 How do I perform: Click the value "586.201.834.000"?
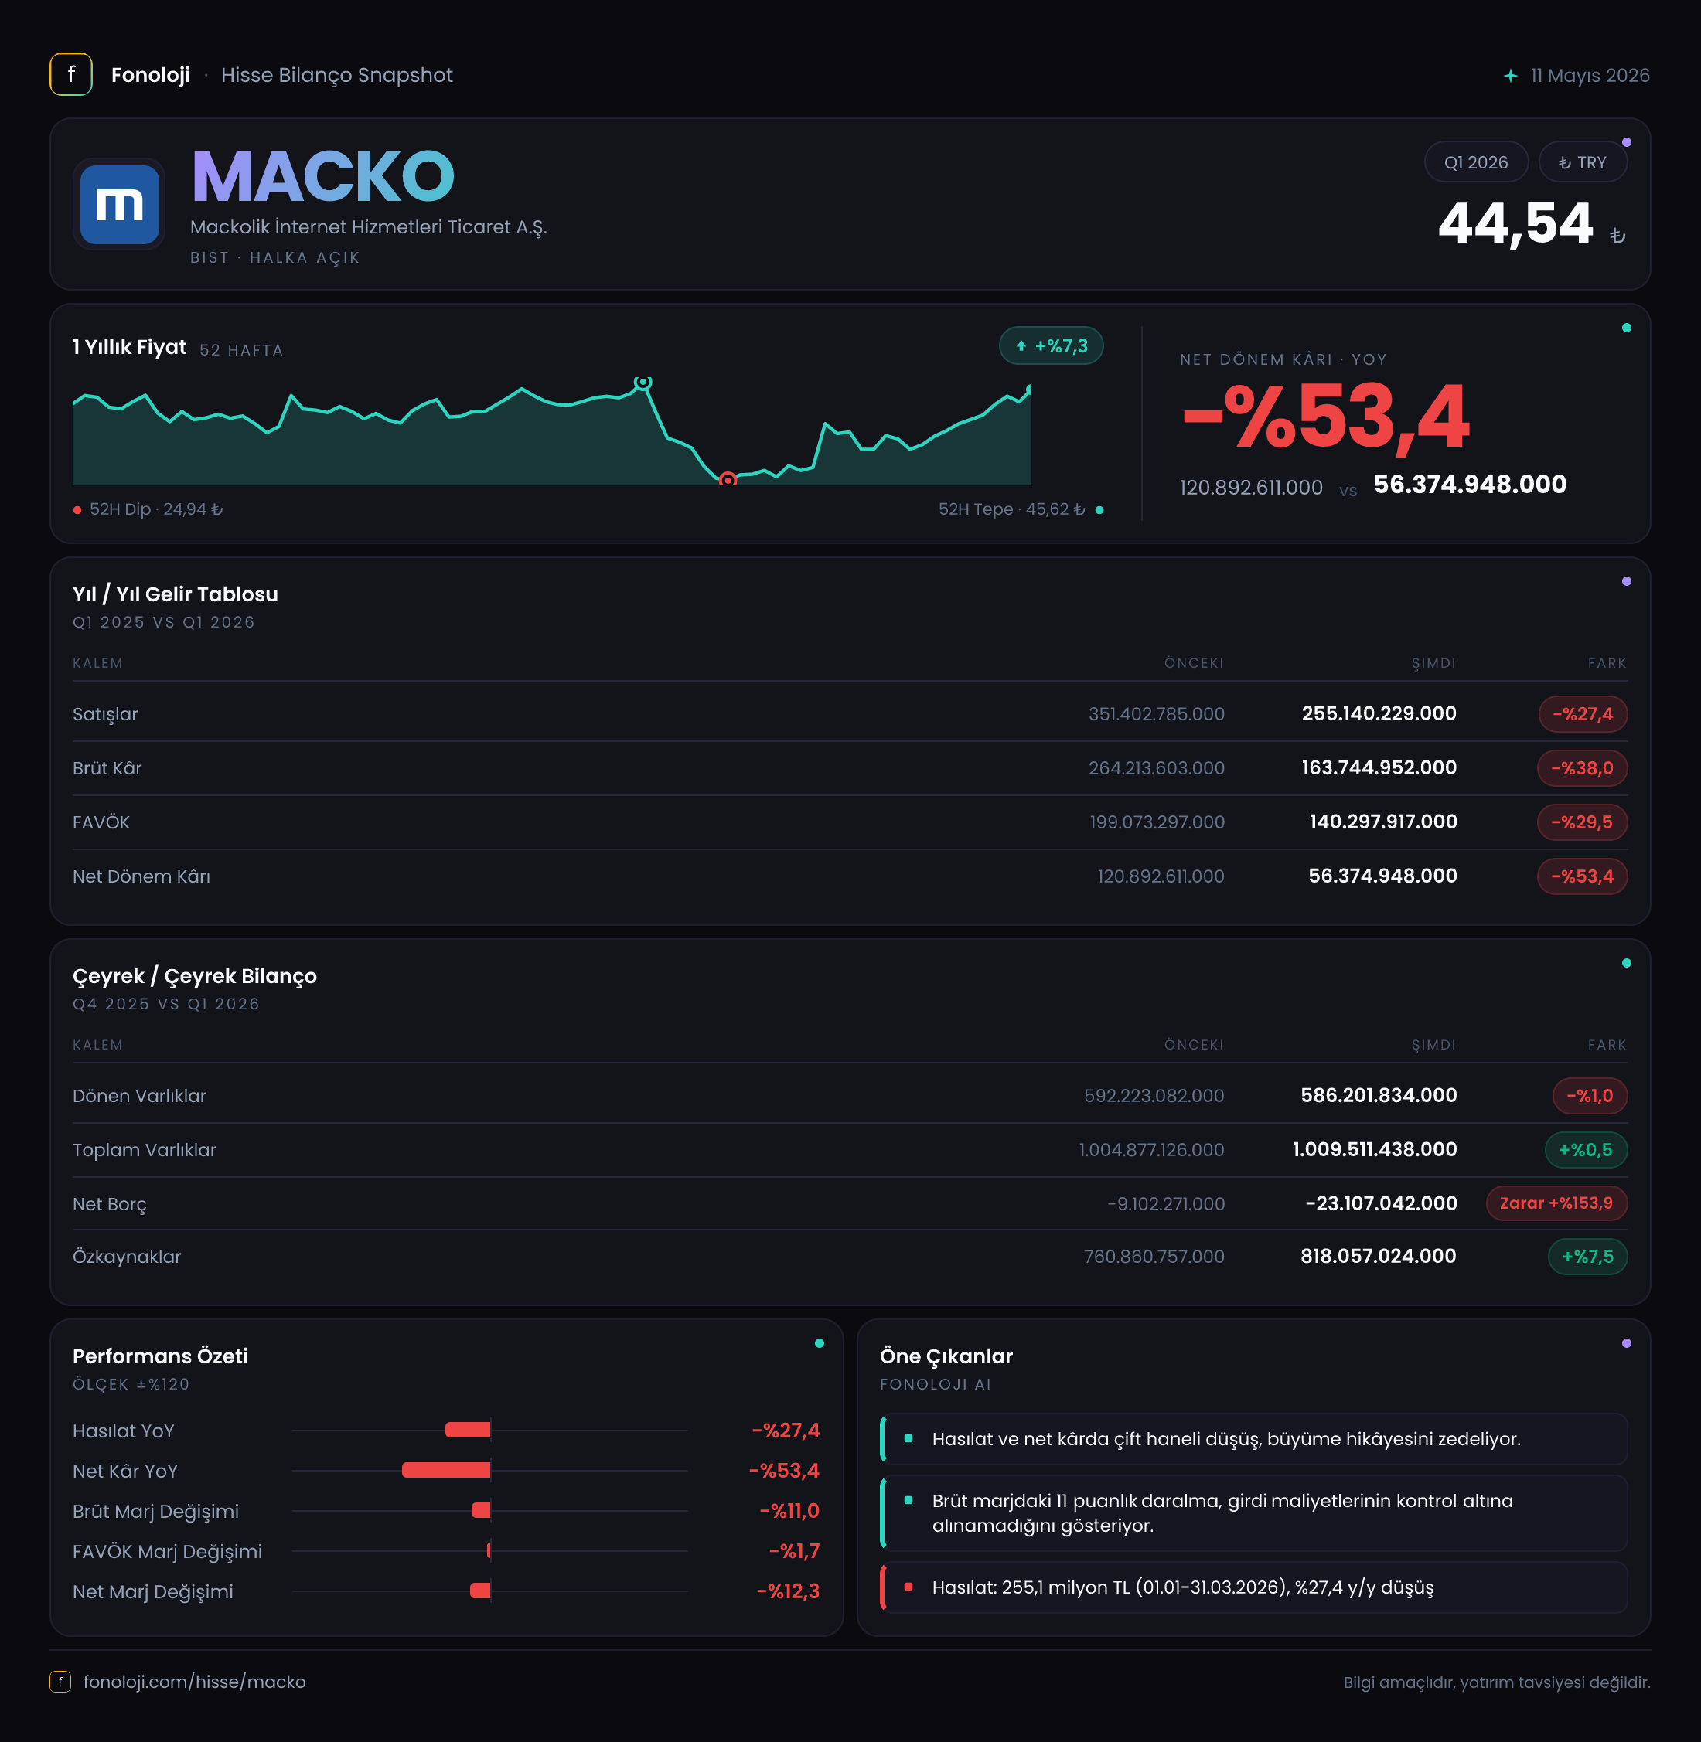click(1379, 1094)
